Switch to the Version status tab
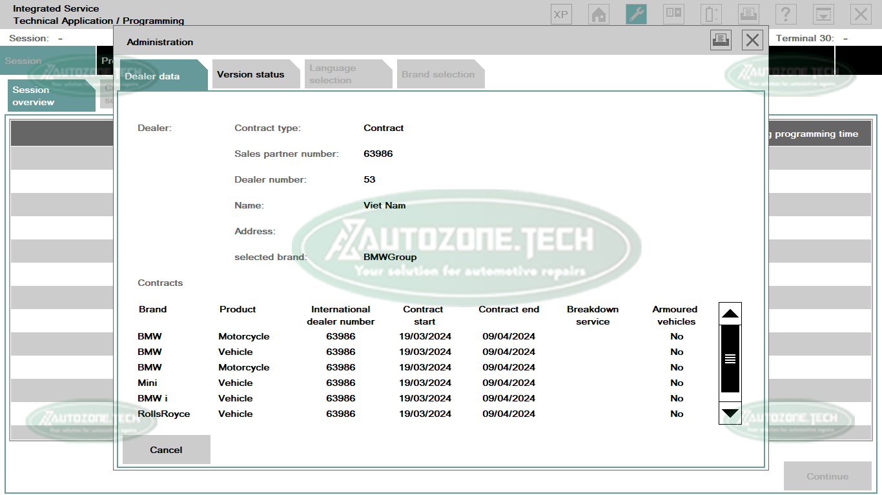This screenshot has width=882, height=495. 251,74
